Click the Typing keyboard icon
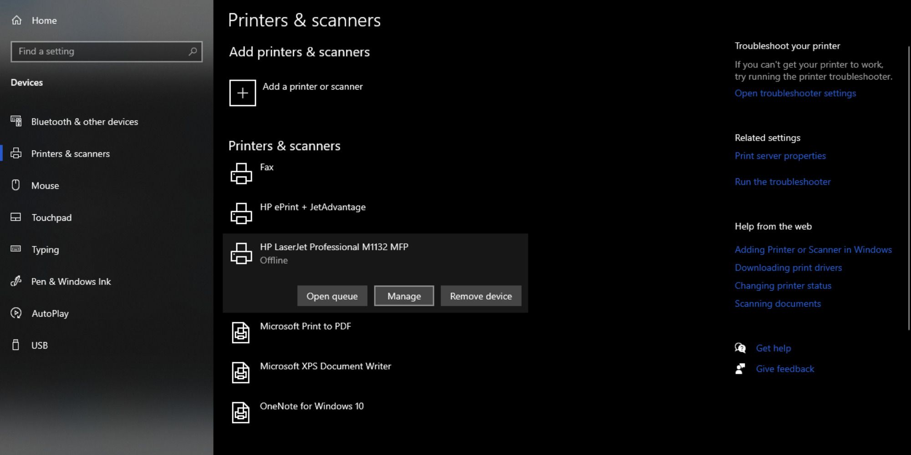 [x=16, y=249]
